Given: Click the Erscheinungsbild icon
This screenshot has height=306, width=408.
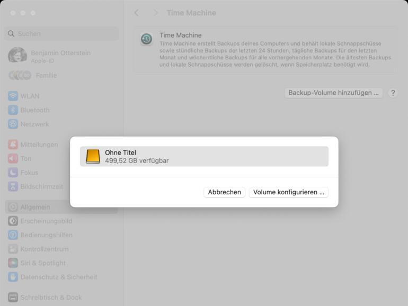Looking at the screenshot, I should pyautogui.click(x=13, y=221).
